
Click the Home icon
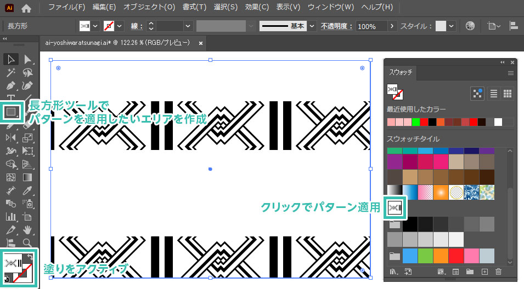point(26,8)
